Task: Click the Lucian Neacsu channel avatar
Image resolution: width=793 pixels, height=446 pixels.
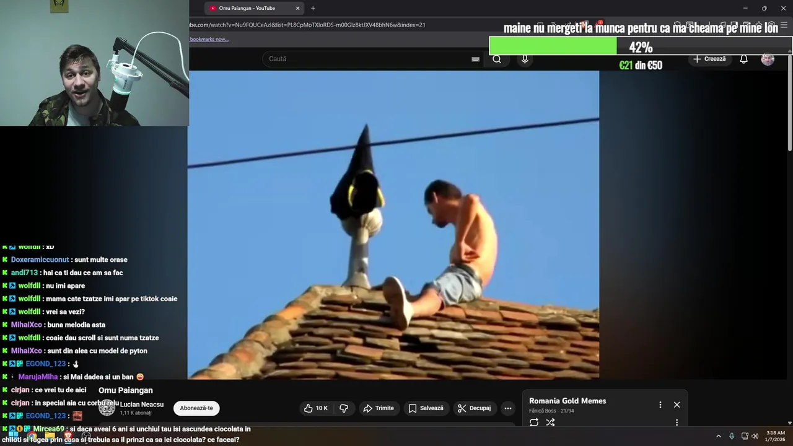Action: [x=107, y=408]
